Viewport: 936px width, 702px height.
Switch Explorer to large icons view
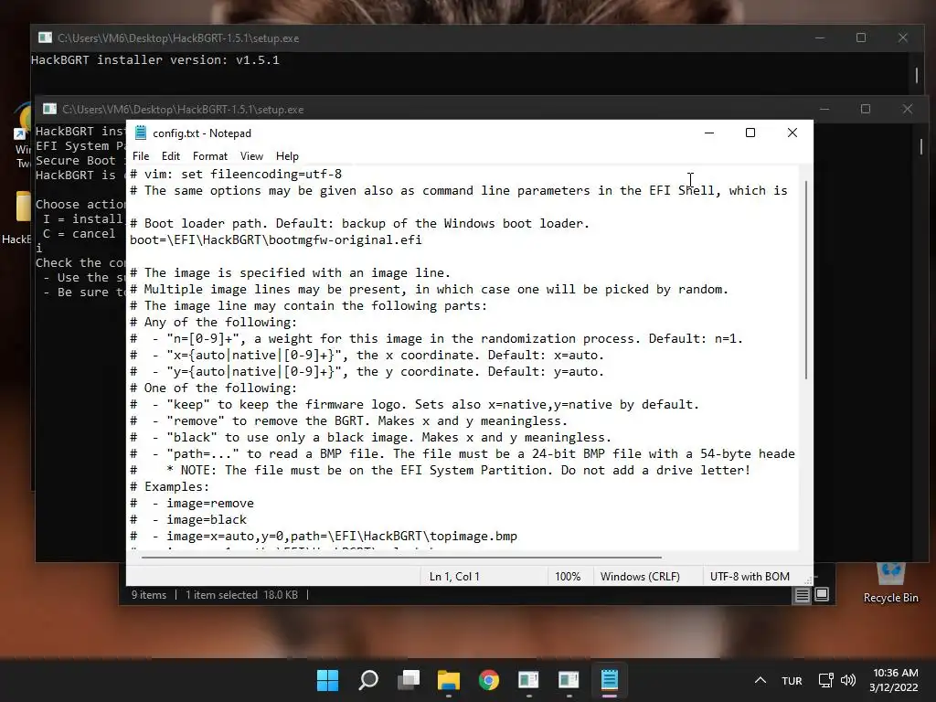coord(822,594)
